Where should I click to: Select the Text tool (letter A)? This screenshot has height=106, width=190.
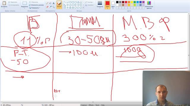(53, 3)
